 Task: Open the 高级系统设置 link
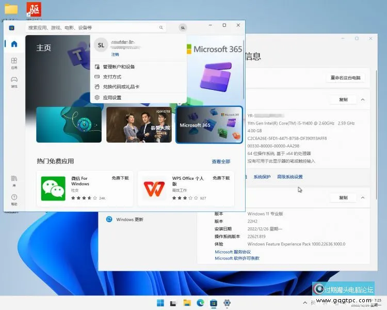pos(289,177)
